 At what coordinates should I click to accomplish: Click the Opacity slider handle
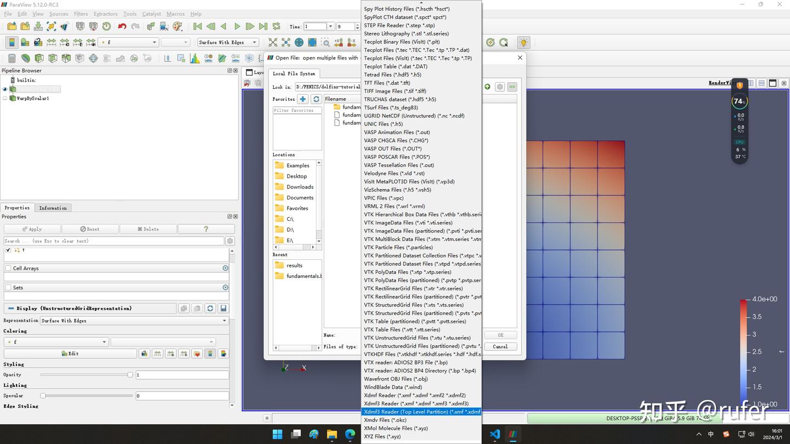pyautogui.click(x=130, y=375)
